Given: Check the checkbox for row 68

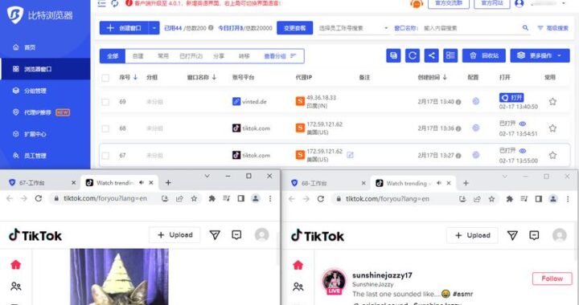Looking at the screenshot, I should click(105, 128).
